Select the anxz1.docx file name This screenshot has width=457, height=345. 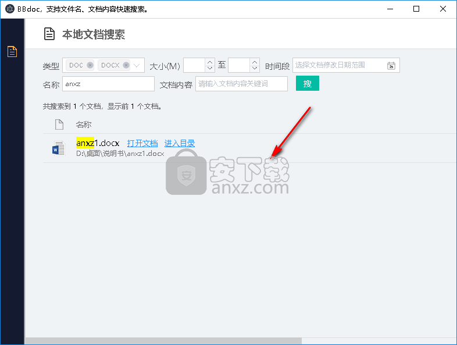(x=98, y=143)
